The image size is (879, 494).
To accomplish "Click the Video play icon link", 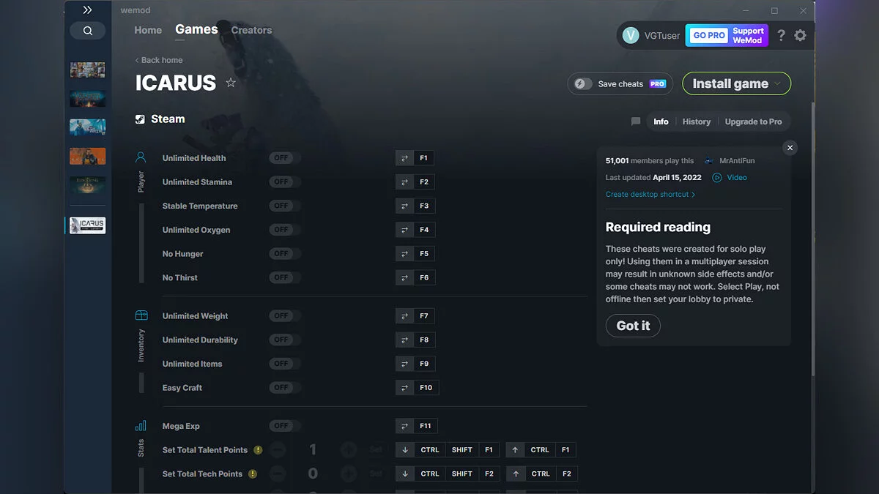I will [717, 178].
